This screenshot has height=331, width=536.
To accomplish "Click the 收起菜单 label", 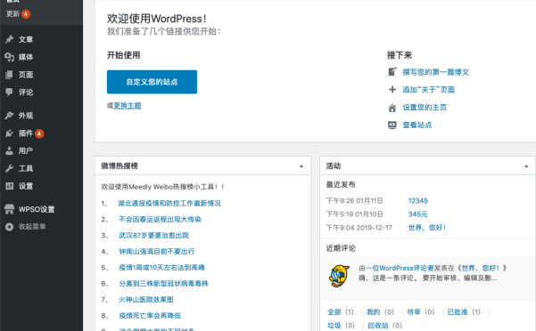I will click(32, 227).
